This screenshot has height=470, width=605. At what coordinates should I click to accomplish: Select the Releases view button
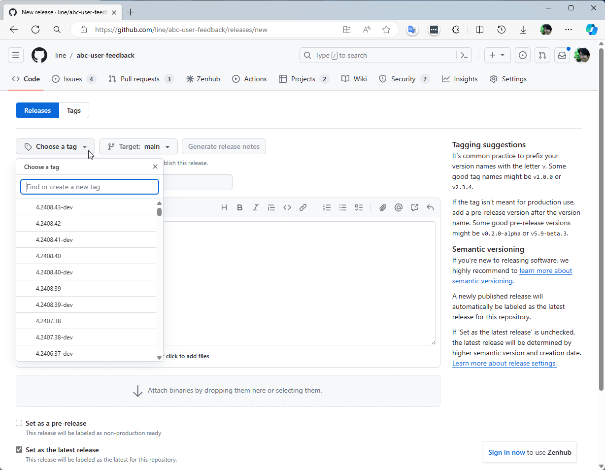click(x=37, y=110)
